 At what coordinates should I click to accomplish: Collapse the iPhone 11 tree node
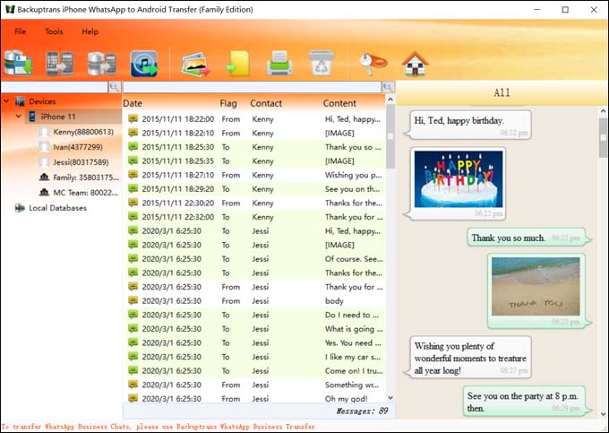18,117
